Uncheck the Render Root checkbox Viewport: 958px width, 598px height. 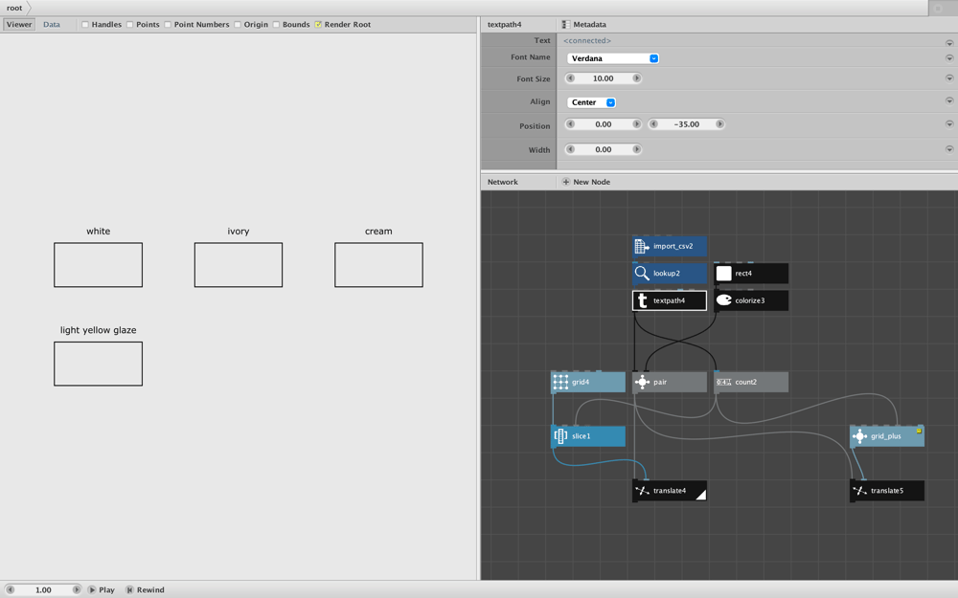pyautogui.click(x=318, y=25)
